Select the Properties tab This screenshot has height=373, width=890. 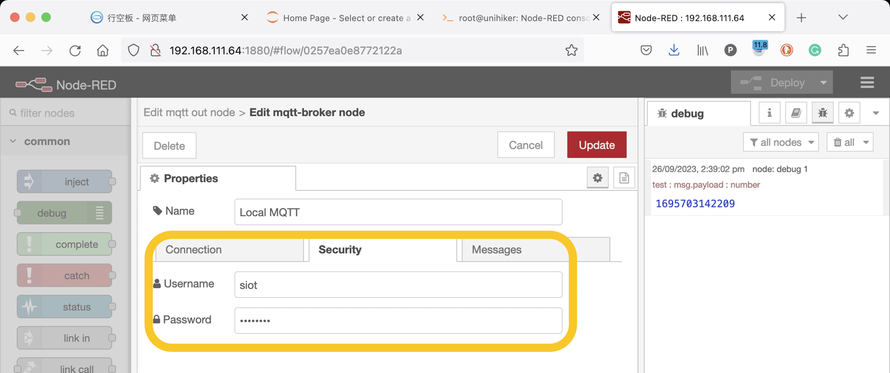click(x=218, y=178)
